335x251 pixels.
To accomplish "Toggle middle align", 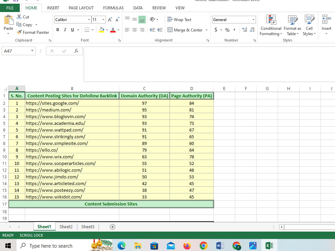I will click(135, 19).
